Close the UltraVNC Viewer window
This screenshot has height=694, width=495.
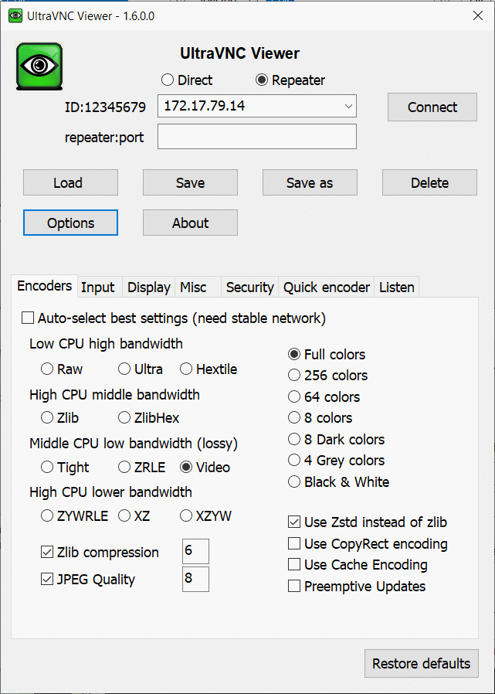pos(476,15)
